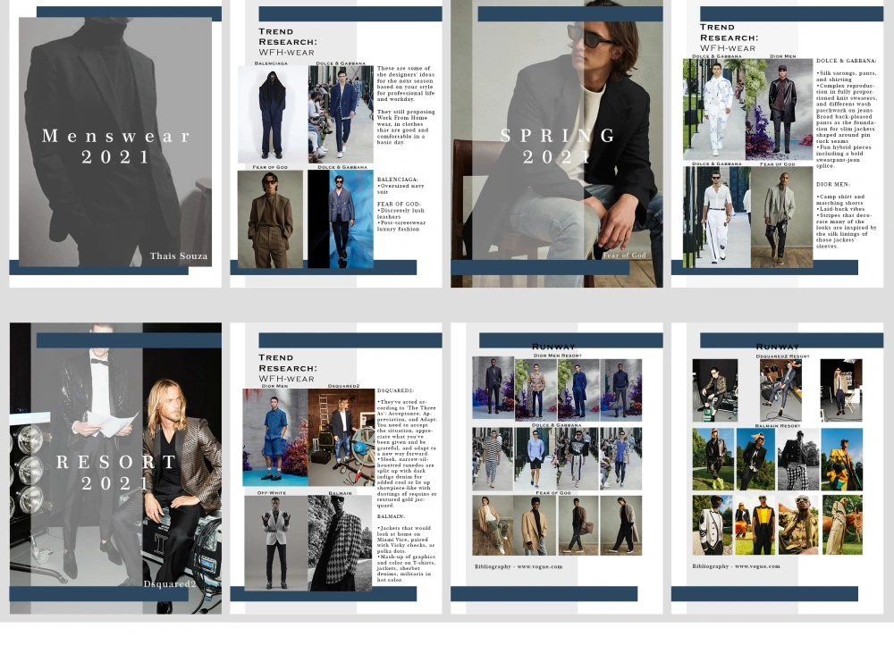Screen dimensions: 894x670
Task: Open the Balmain black-and-white checked jacket photo
Action: tap(341, 543)
